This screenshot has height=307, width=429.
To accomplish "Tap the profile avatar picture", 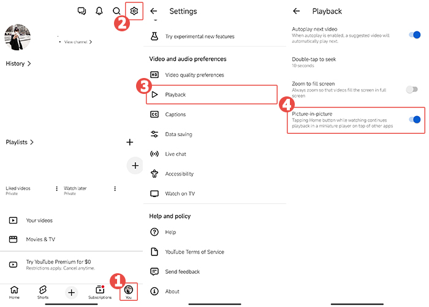I will point(18,37).
